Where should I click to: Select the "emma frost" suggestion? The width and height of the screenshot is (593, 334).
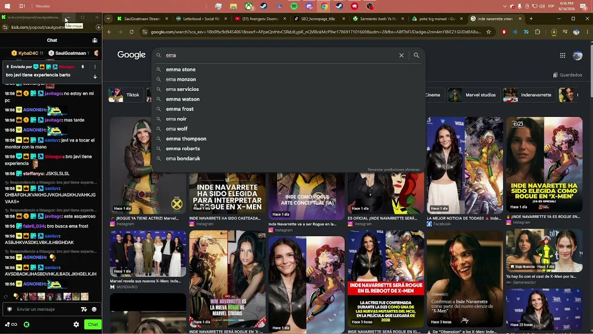point(288,109)
